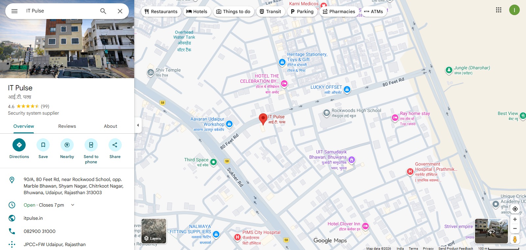Filter map by Restaurants

tap(161, 11)
